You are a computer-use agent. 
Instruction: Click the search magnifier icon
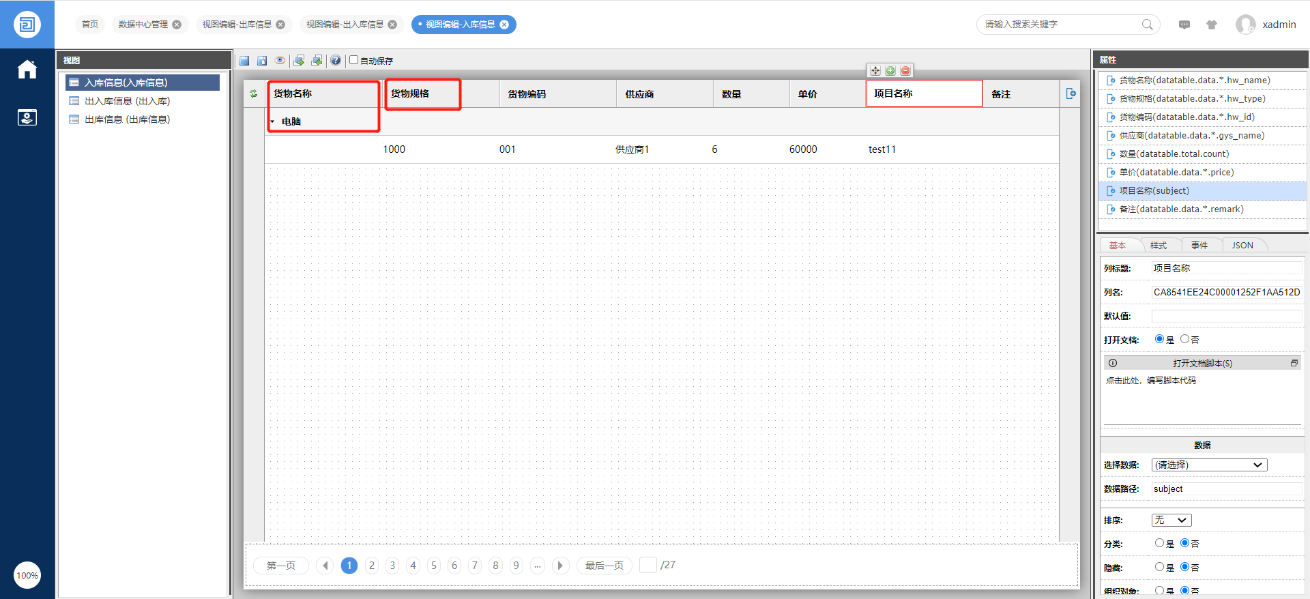pos(1148,25)
